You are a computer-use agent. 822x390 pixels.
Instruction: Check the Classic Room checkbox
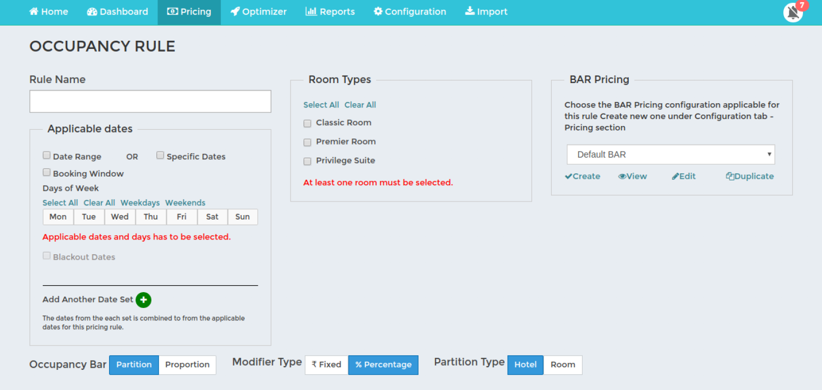307,123
